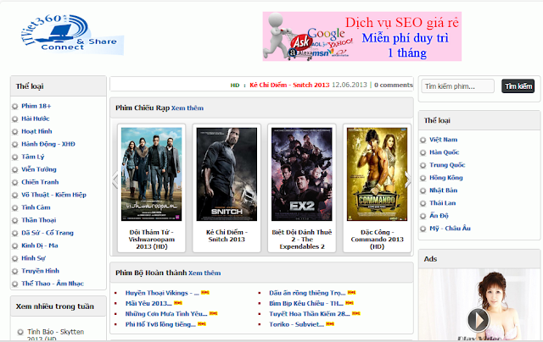Viewport: 543px width, 342px height.
Task: Open the Thái Lan country filter
Action: (x=443, y=203)
